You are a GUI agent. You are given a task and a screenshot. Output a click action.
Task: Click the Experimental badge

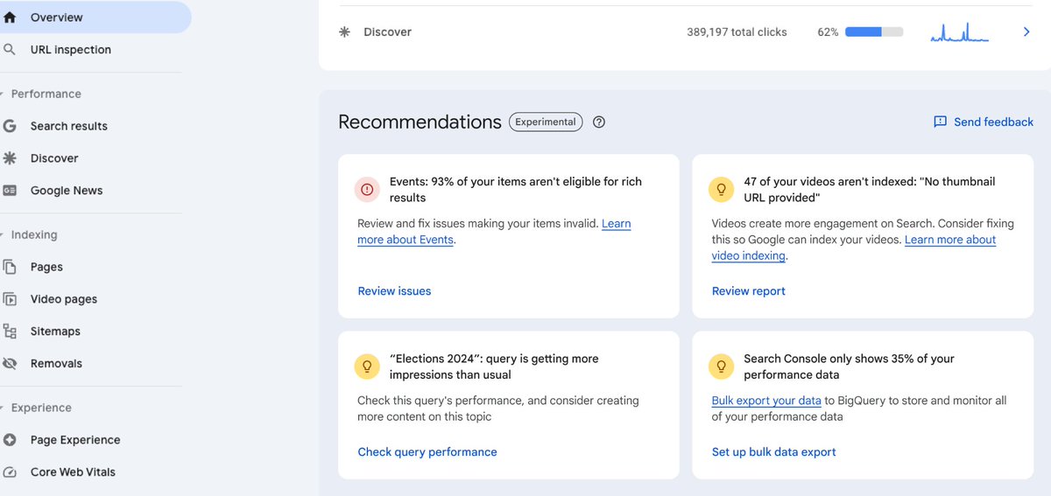click(546, 122)
